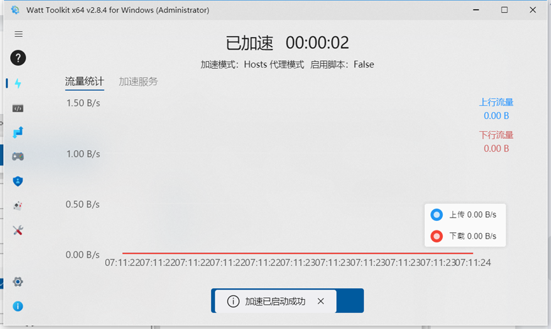The height and width of the screenshot is (329, 551).
Task: Open the ASF dice icon in sidebar
Action: [x=18, y=206]
